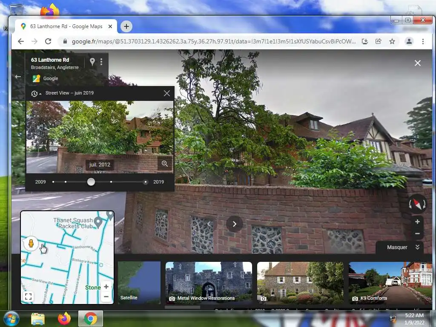Viewport: 436px width, 327px height.
Task: Click the location pin icon beside 63 Lanthorne Rd
Action: (92, 61)
